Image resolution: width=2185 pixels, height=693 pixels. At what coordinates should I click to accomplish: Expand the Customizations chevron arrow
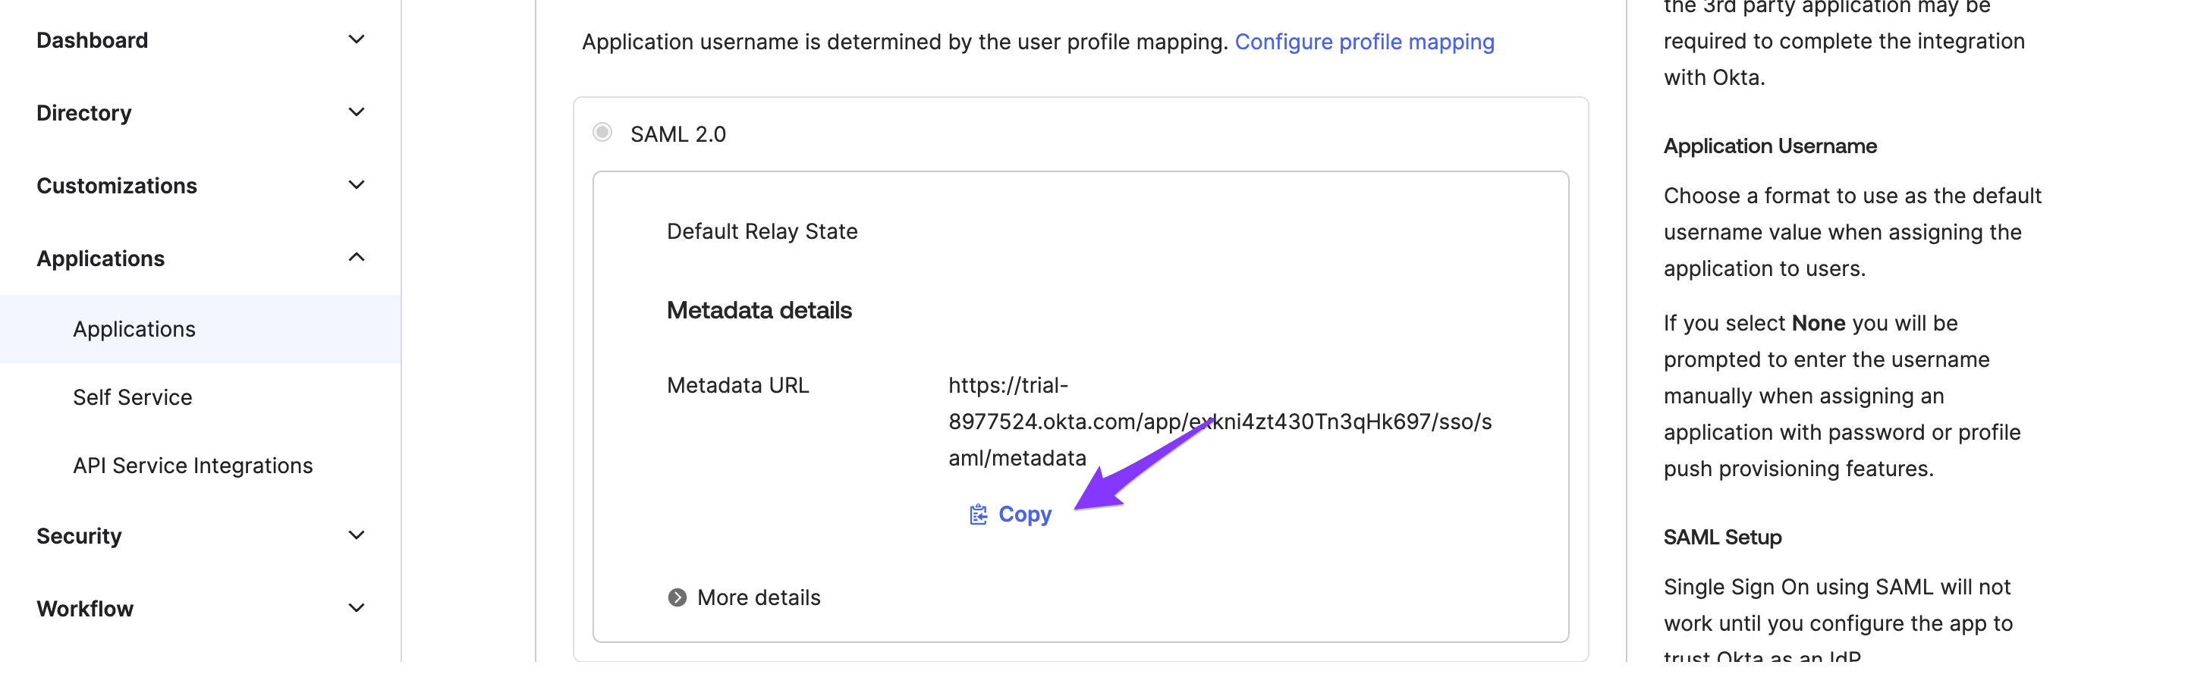(357, 186)
